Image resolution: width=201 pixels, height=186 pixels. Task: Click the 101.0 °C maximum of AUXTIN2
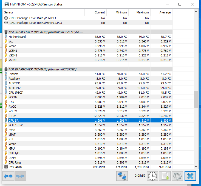143,88
